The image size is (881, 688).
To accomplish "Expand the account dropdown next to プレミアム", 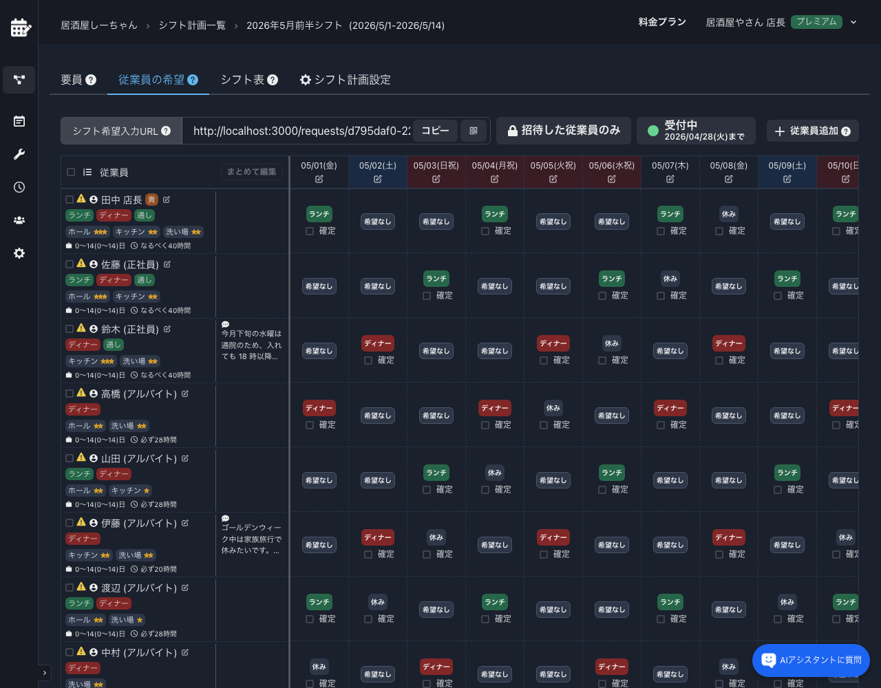I will pyautogui.click(x=853, y=22).
